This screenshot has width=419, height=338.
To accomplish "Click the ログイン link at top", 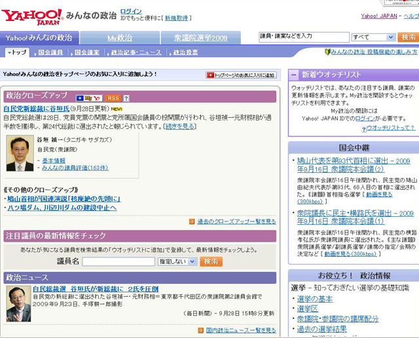I will (x=131, y=11).
